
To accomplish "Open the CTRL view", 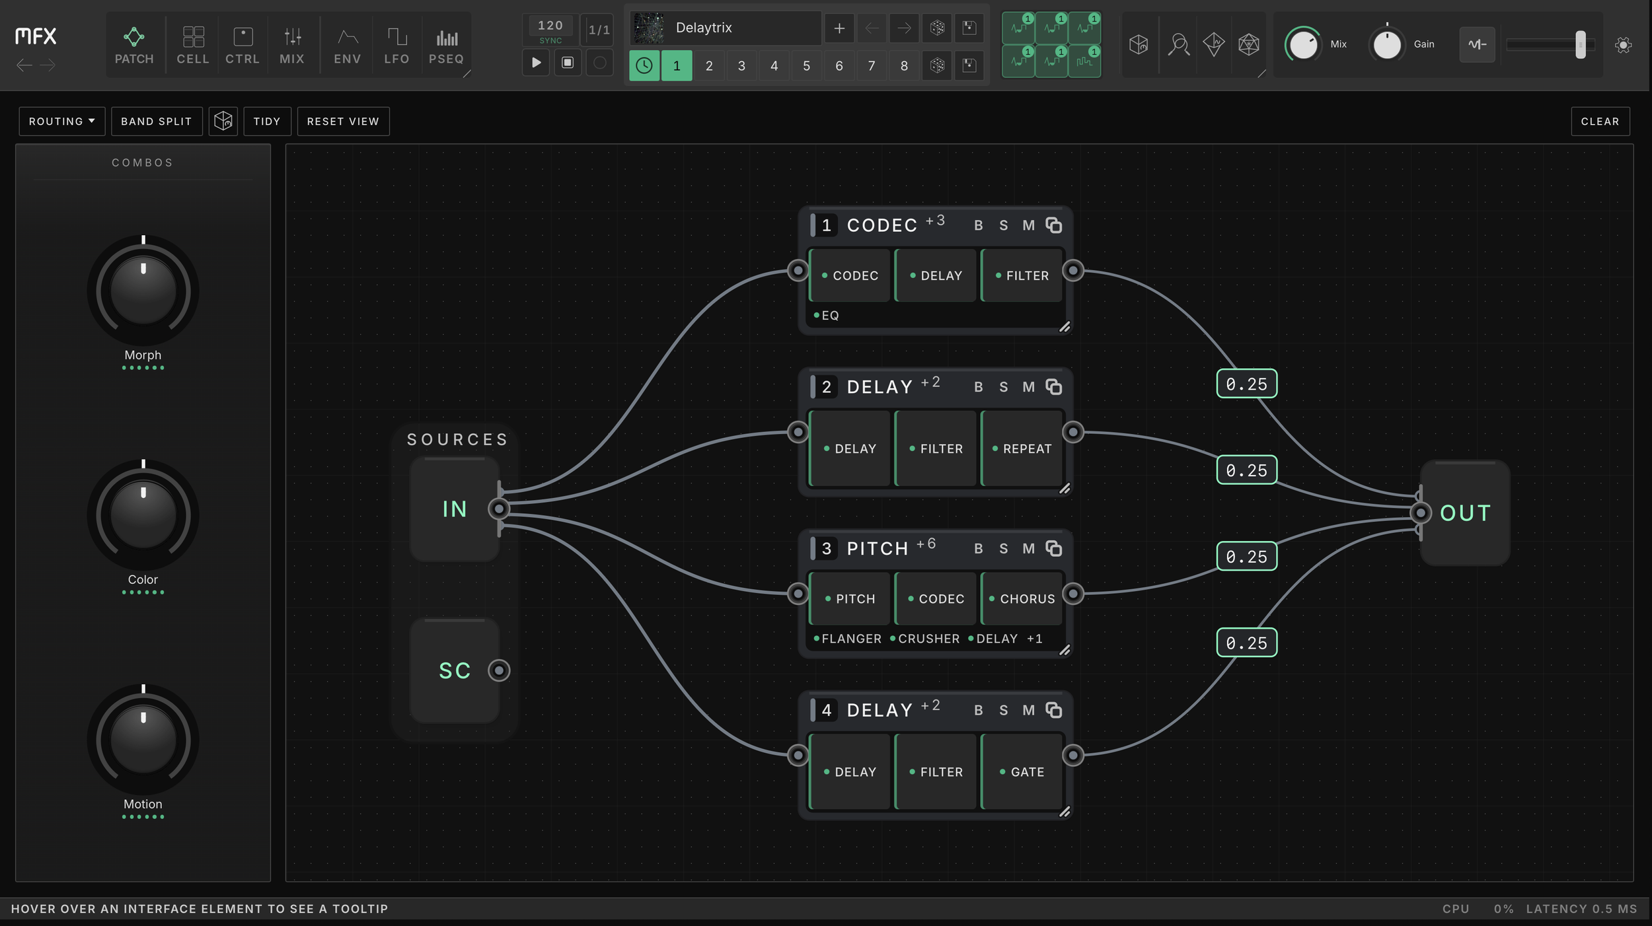I will tap(243, 45).
